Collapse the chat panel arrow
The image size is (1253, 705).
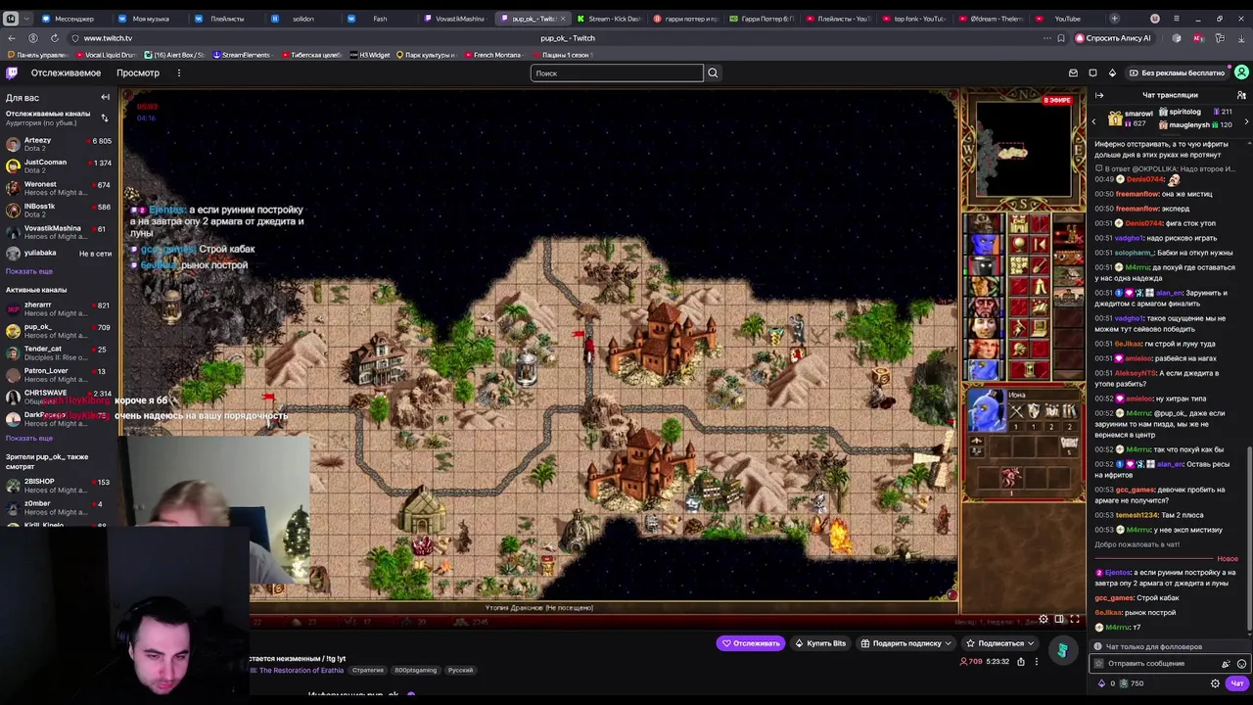click(x=1099, y=95)
